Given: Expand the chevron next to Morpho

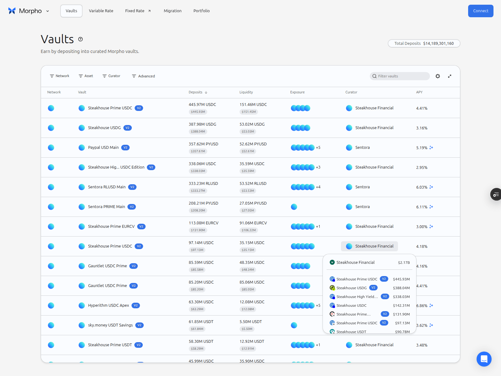Looking at the screenshot, I should 48,11.
